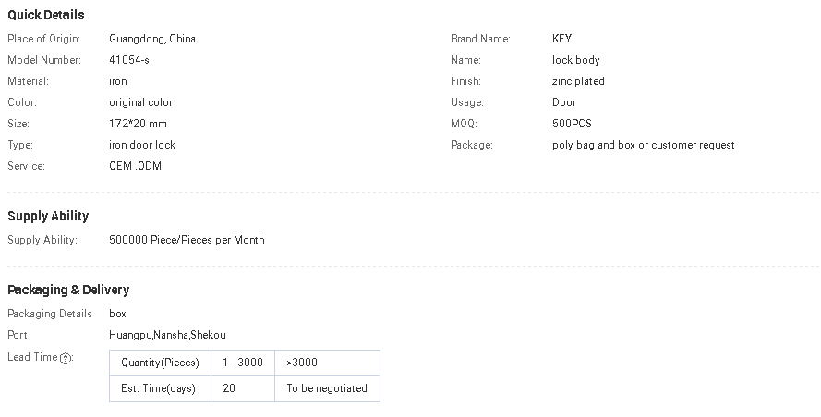Click the 500PCS MOQ value
Screen dimensions: 821x417
pyautogui.click(x=572, y=124)
